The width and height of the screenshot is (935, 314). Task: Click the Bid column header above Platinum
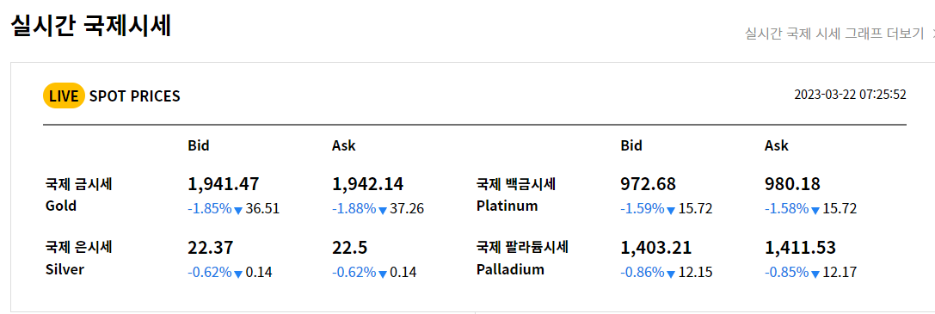coord(631,145)
